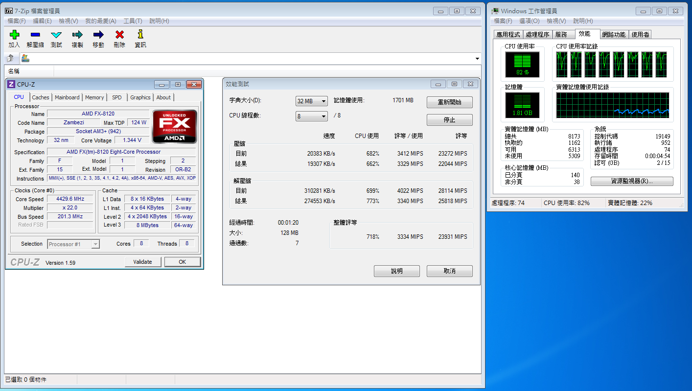Open the 我的最愛(A) menu in 7-Zip
Image resolution: width=692 pixels, height=391 pixels.
pyautogui.click(x=101, y=21)
